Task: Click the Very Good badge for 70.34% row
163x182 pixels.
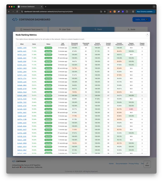Action: click(x=48, y=119)
